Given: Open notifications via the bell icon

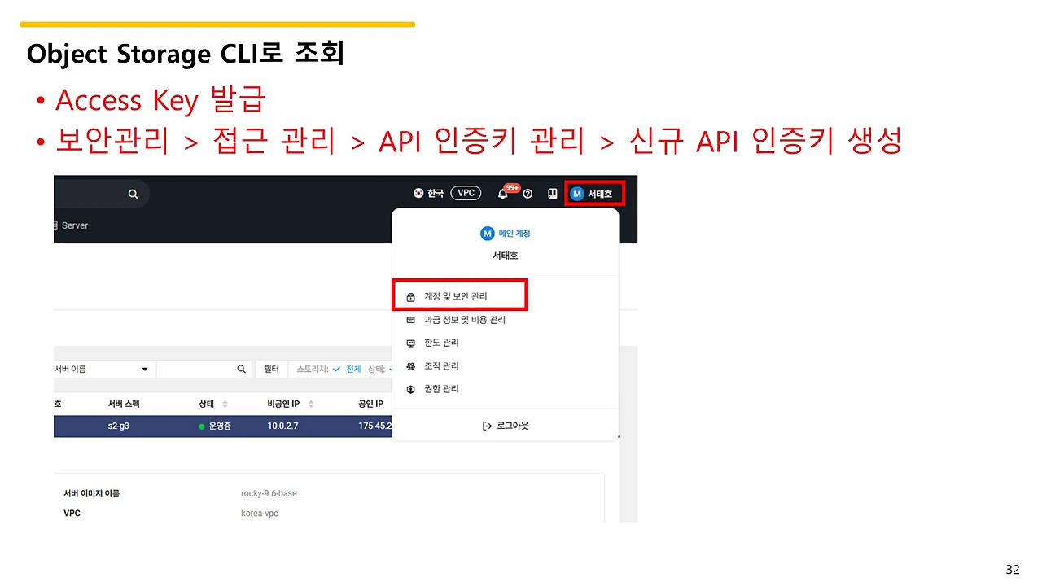Looking at the screenshot, I should [x=502, y=194].
